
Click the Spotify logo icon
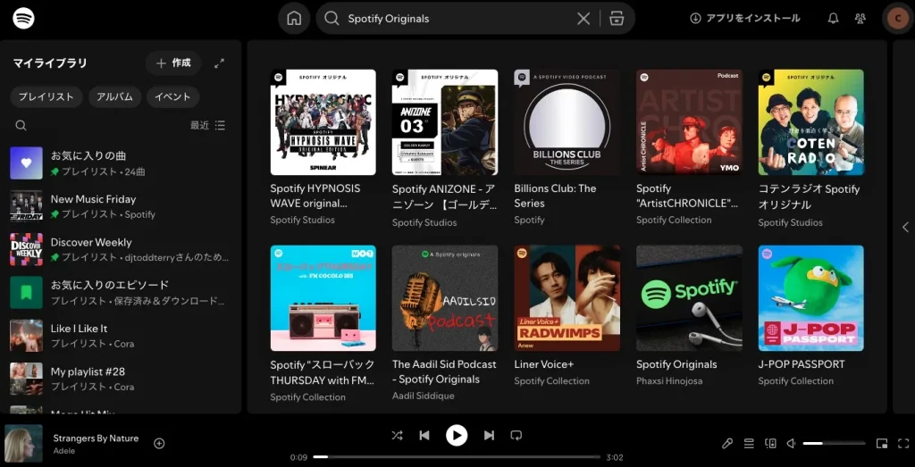point(23,18)
